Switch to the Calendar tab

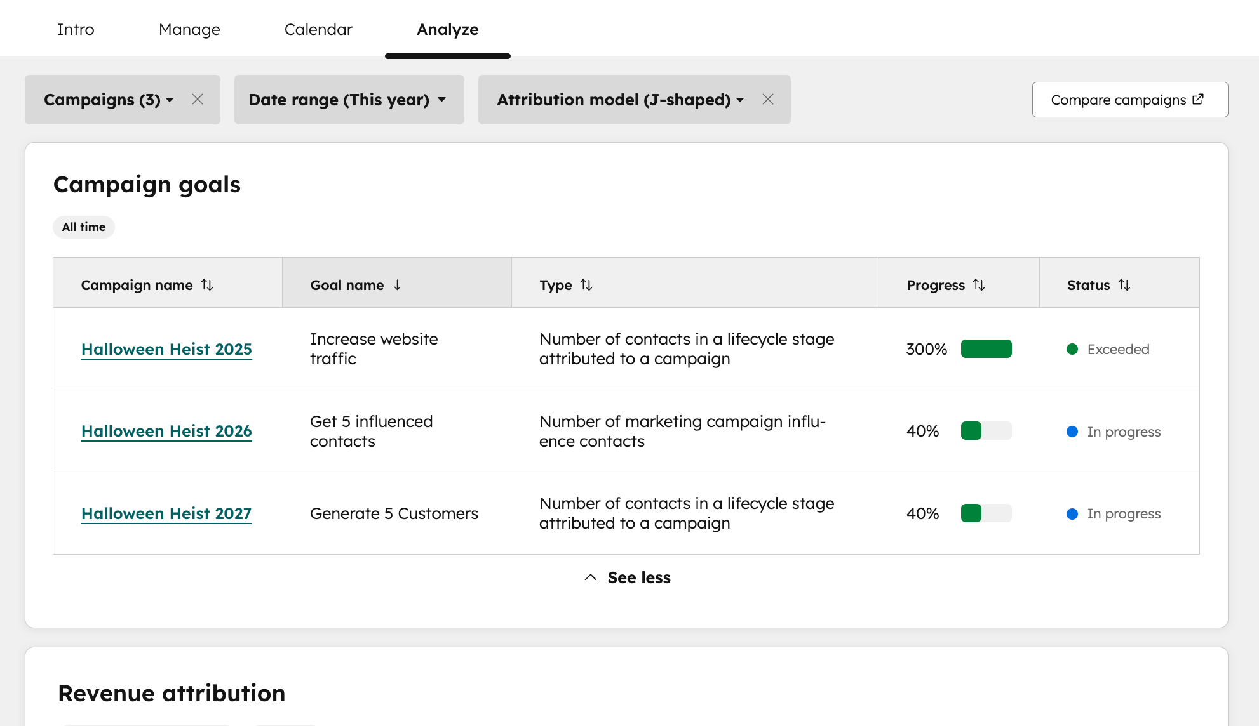point(318,29)
